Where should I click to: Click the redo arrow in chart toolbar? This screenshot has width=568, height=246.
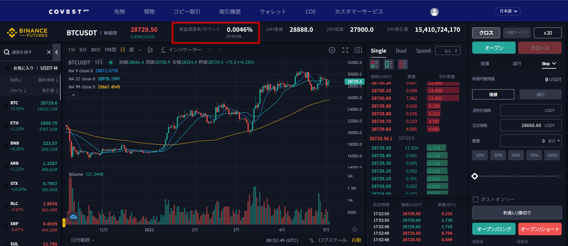coord(220,50)
